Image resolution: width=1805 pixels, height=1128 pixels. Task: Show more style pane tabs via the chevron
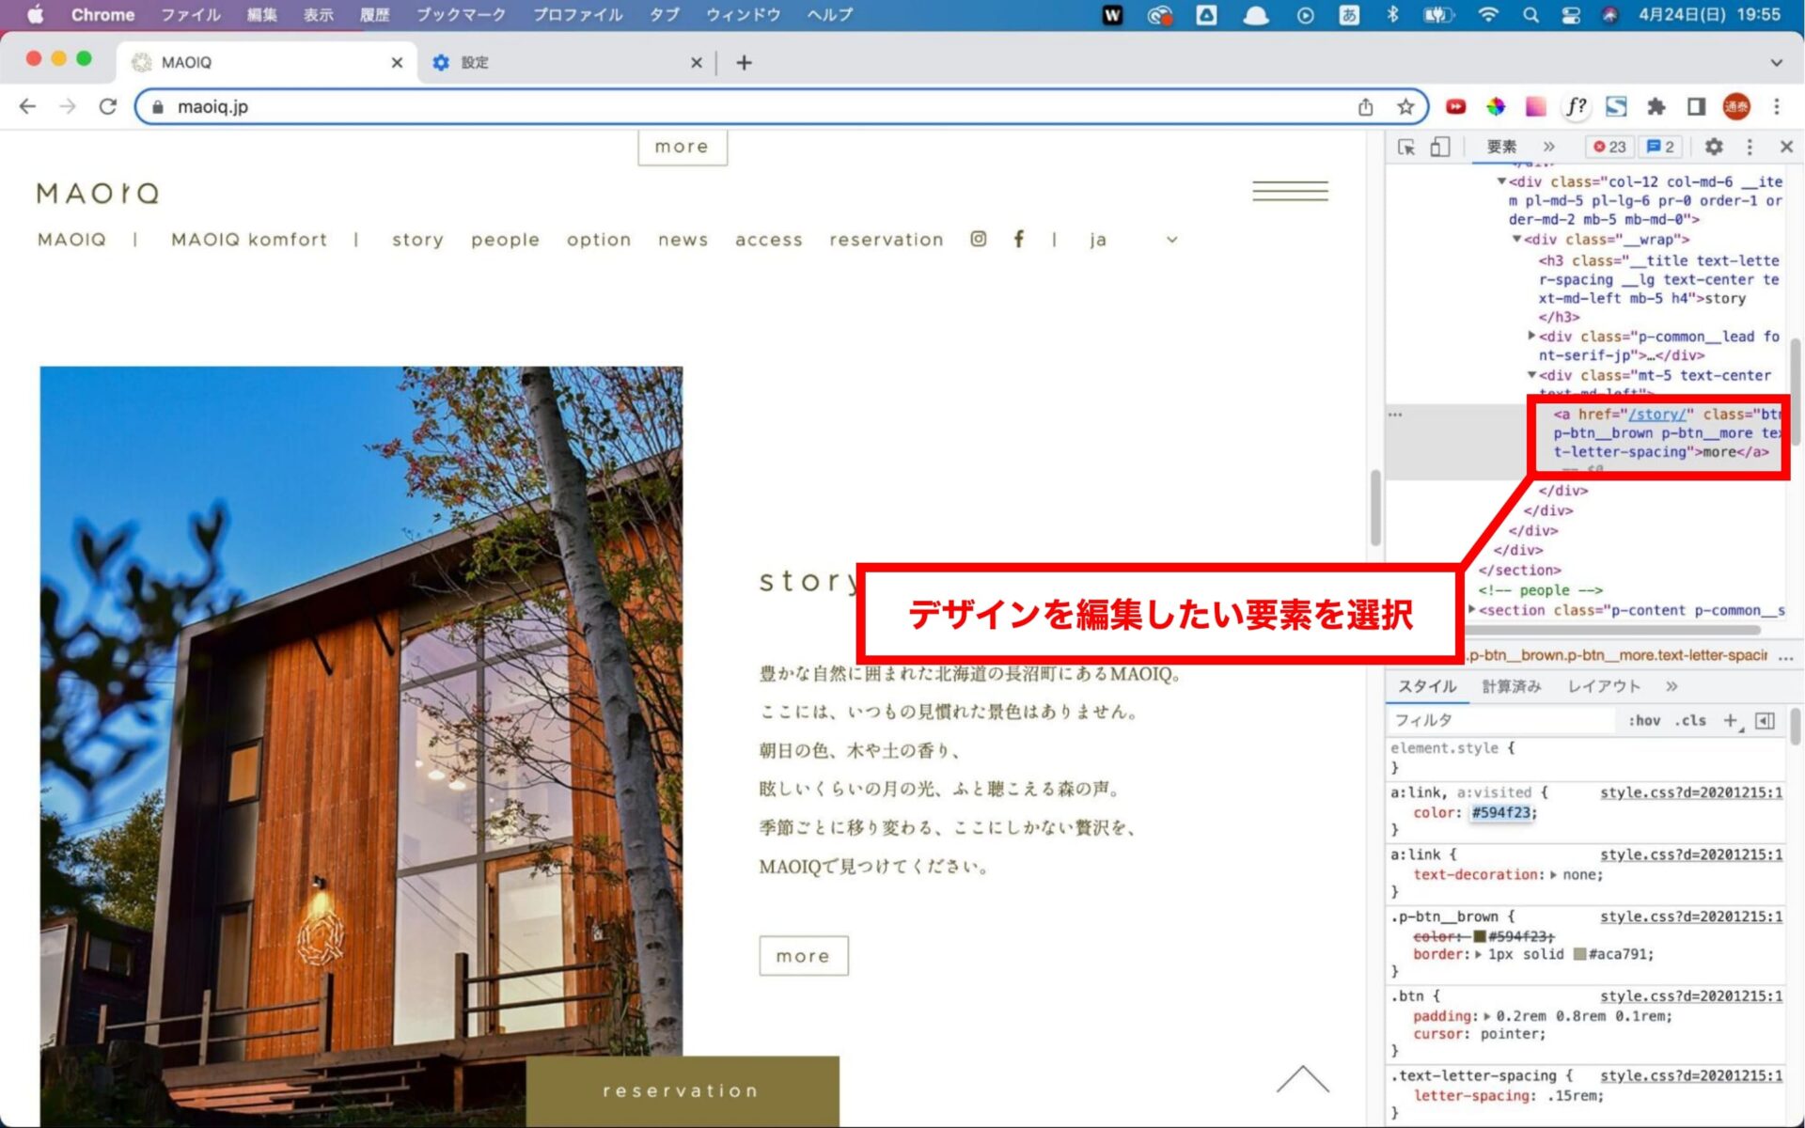1672,686
